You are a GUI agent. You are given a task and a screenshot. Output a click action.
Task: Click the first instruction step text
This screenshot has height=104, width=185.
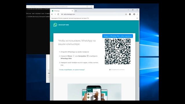[x=75, y=52]
